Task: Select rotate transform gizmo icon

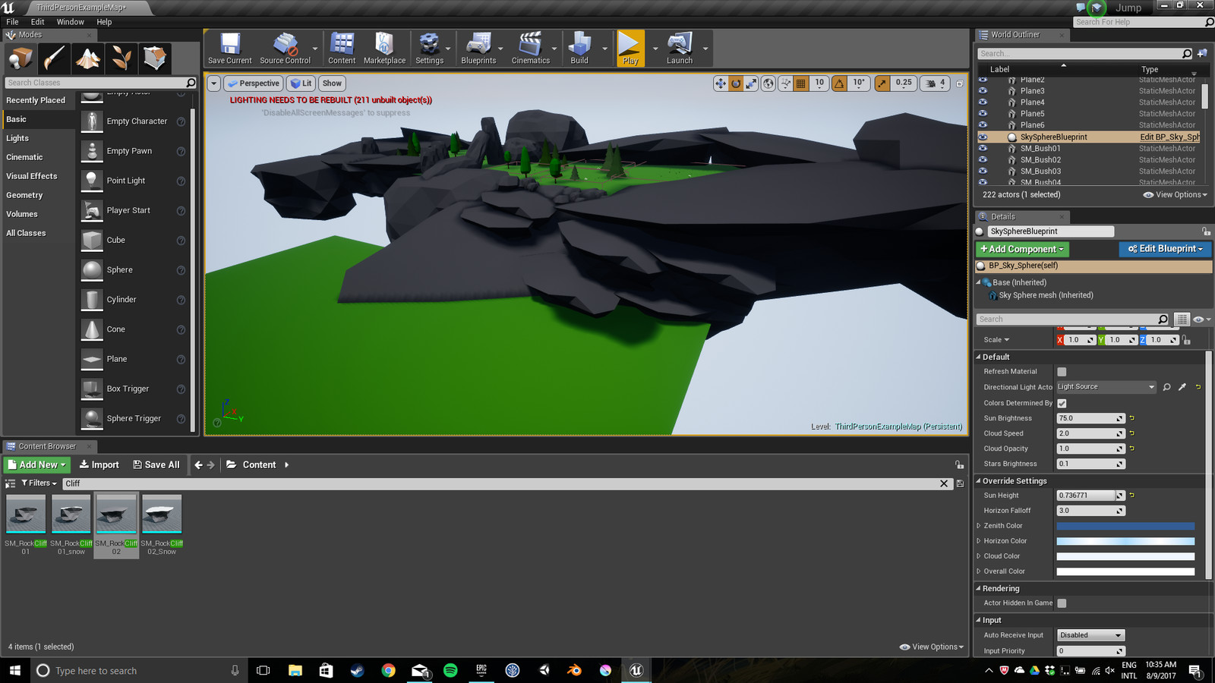Action: click(x=735, y=83)
